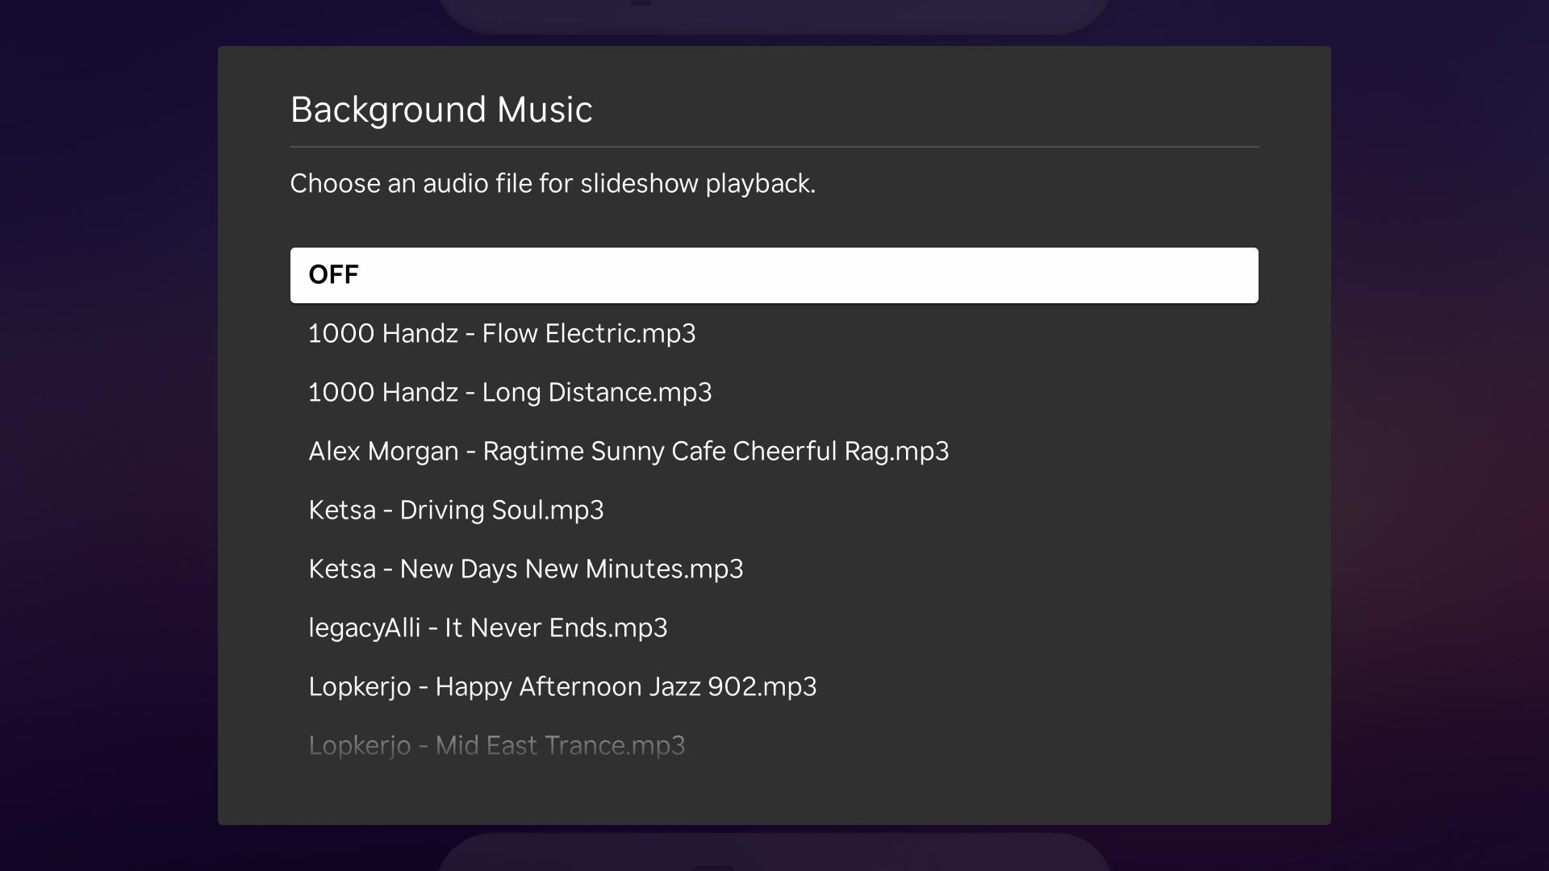Choose 1000 Handz - Flow Electric.mp3

774,334
